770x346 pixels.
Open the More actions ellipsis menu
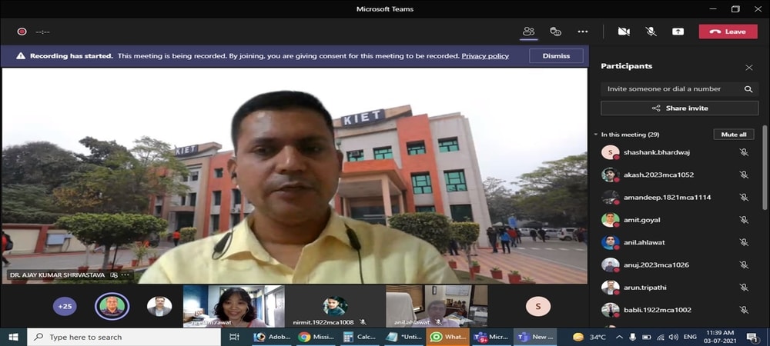point(583,32)
